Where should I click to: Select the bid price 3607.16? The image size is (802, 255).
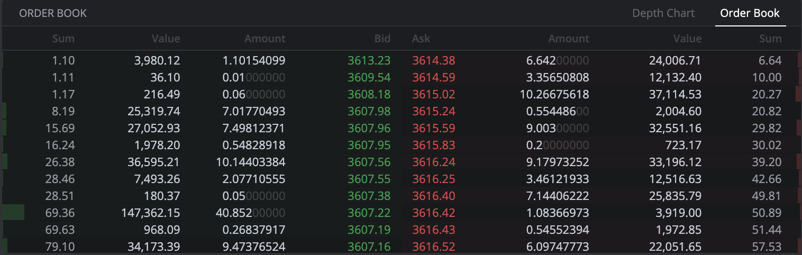click(x=369, y=247)
